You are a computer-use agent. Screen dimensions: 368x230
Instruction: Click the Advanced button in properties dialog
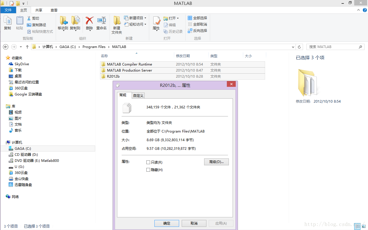pyautogui.click(x=216, y=162)
